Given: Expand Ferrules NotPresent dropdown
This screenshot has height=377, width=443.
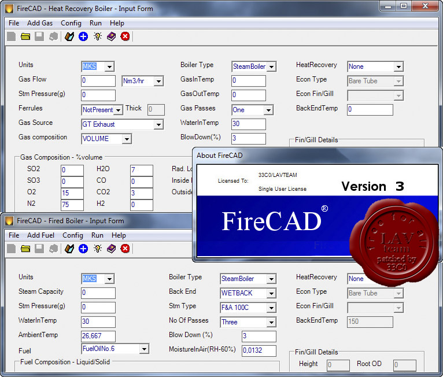Looking at the screenshot, I should [118, 110].
